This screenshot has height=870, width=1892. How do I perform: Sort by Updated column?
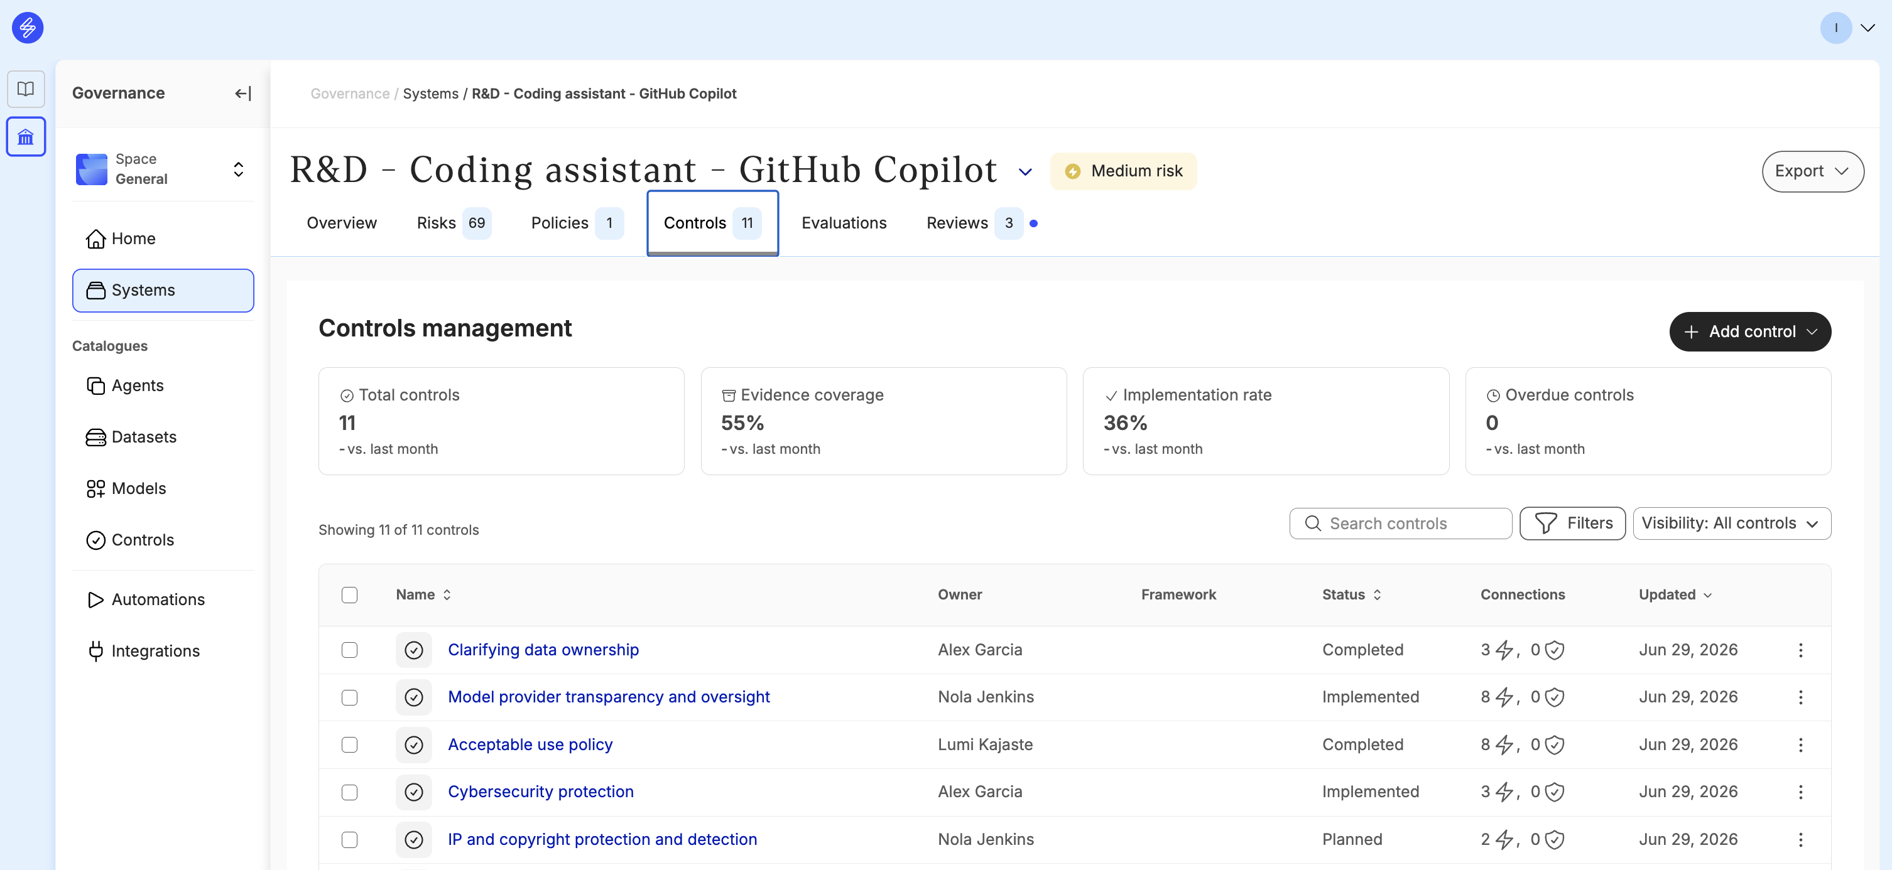point(1675,594)
